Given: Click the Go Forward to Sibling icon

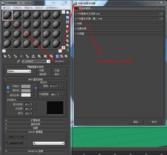Looking at the screenshot, I should pos(66,56).
